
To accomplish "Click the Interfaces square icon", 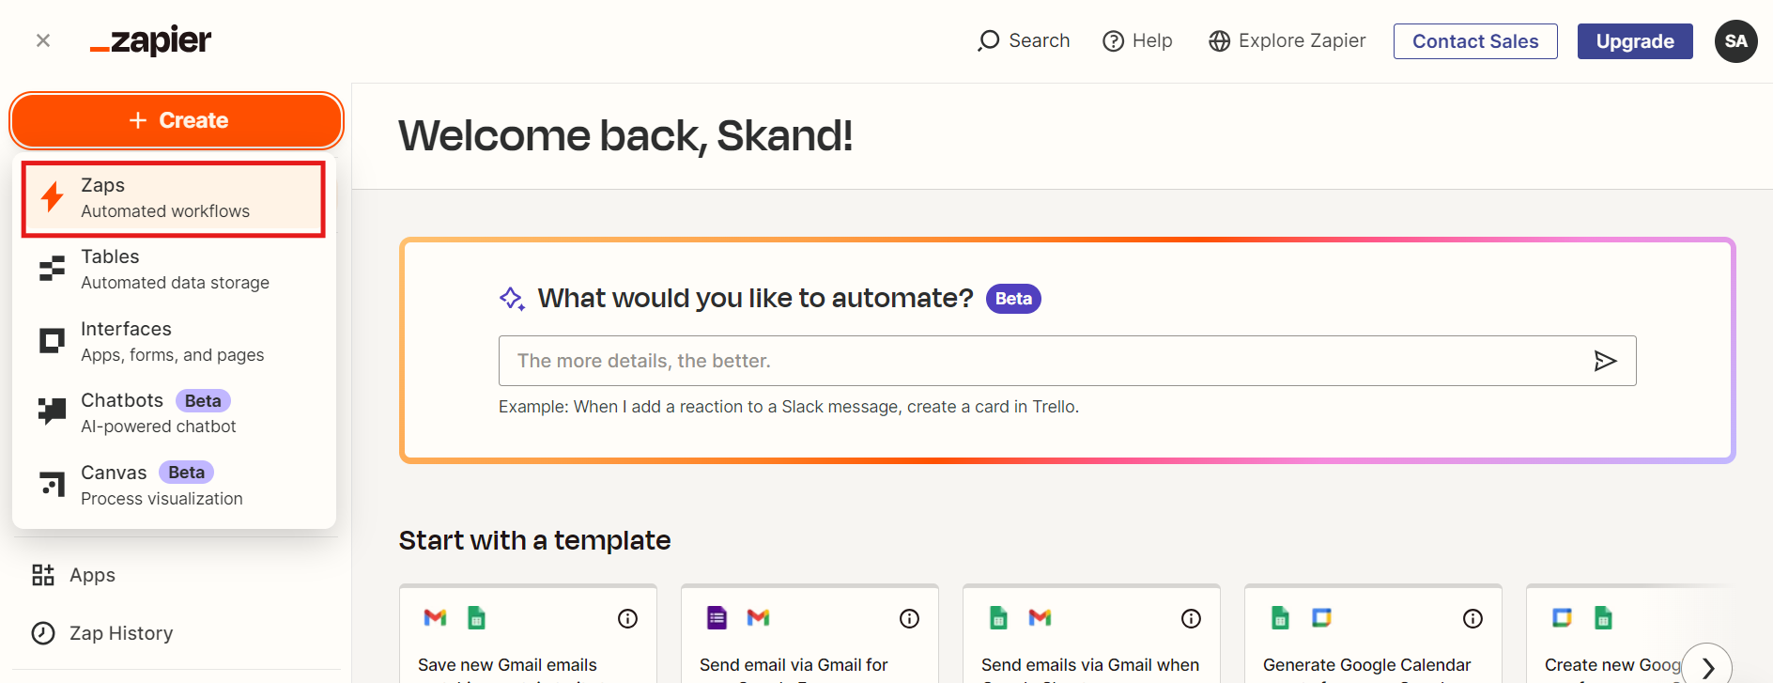I will point(52,340).
